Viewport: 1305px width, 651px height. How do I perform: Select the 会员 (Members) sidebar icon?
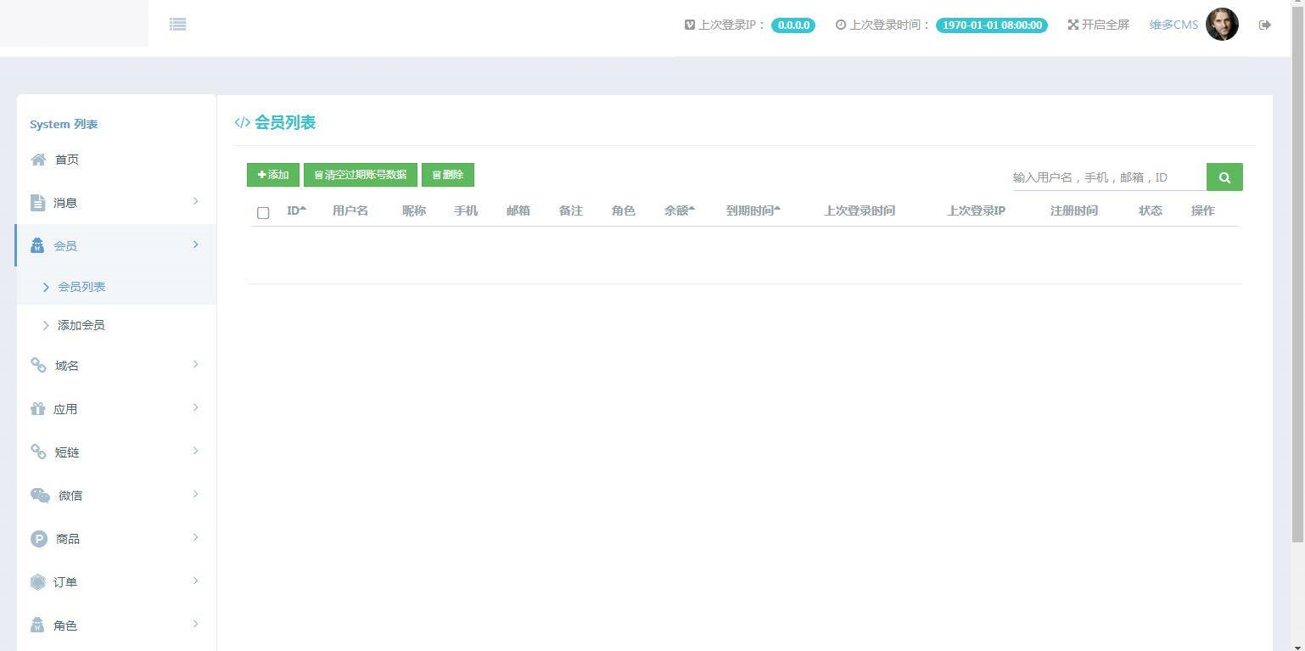(x=37, y=245)
